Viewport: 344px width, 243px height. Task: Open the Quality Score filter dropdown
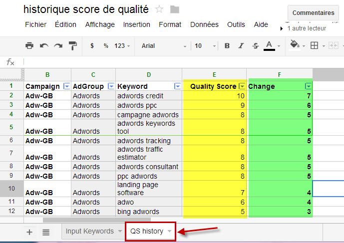(242, 86)
